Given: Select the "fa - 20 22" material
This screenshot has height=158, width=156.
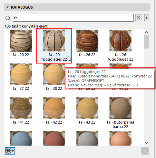Looking at the screenshot, I should 21,43.
